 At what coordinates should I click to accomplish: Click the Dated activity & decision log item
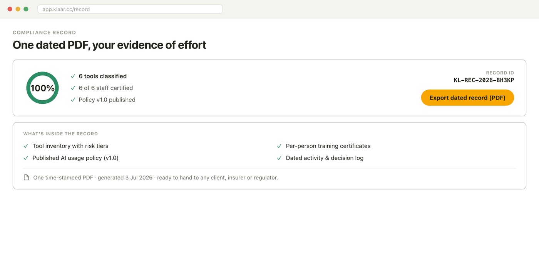pos(325,158)
